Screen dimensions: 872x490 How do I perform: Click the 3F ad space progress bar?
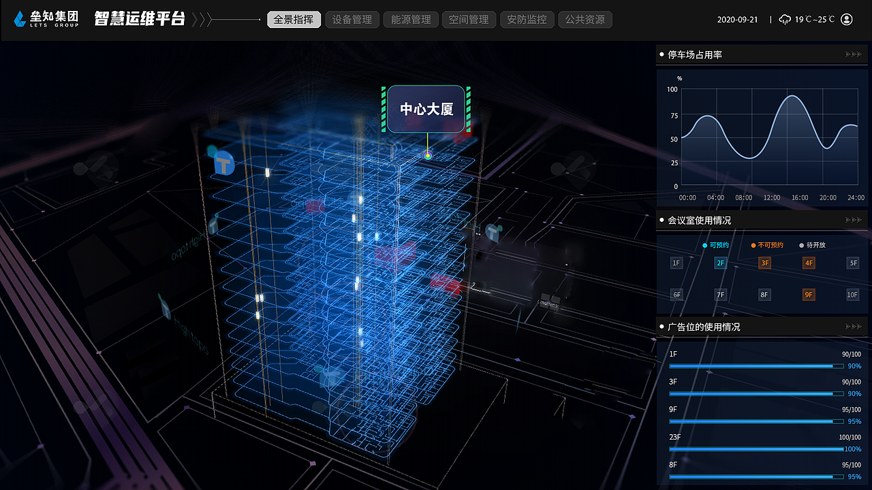click(756, 393)
